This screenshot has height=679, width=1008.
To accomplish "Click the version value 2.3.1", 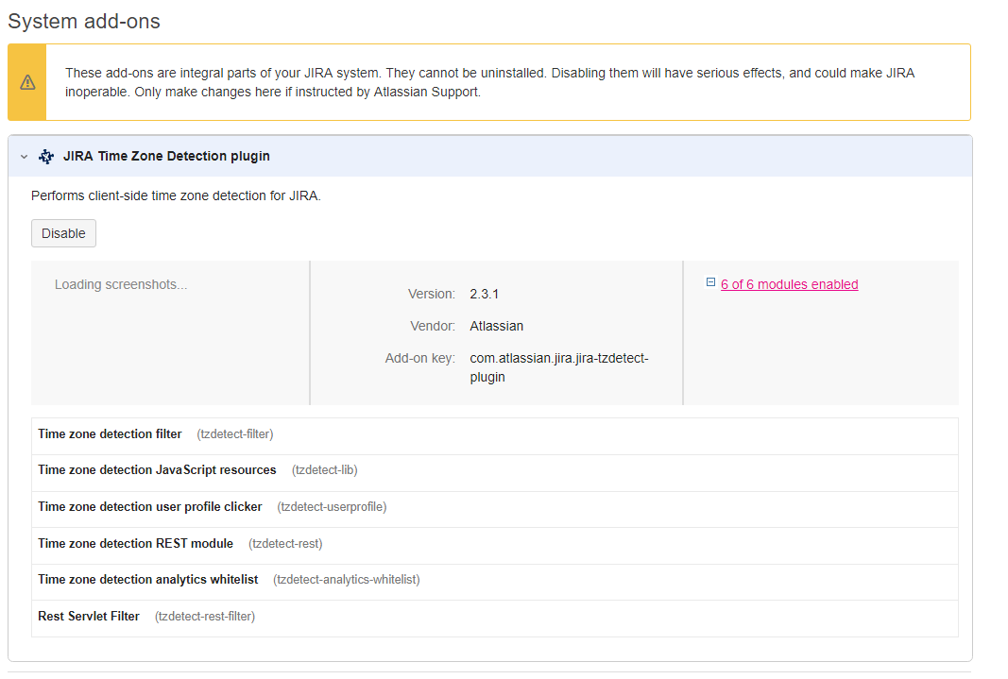I will [x=484, y=295].
